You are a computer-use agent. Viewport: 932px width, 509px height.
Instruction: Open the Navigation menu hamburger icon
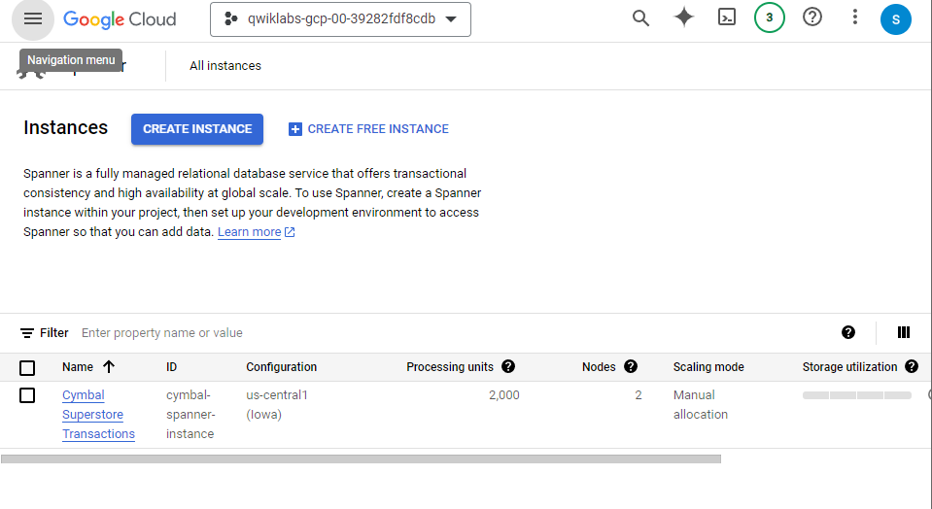[33, 19]
